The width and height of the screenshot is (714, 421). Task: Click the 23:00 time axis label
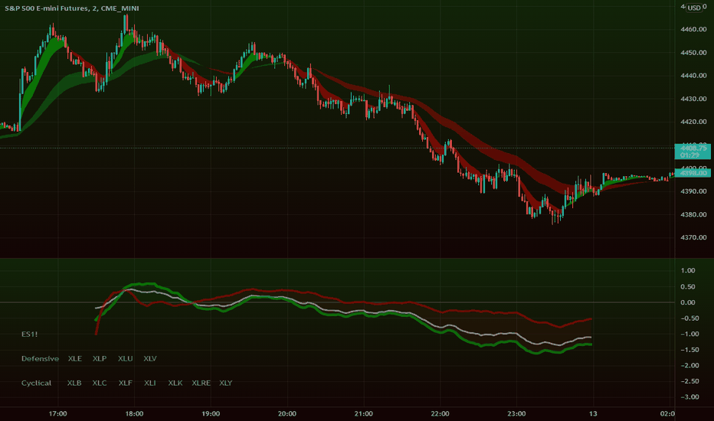point(516,413)
